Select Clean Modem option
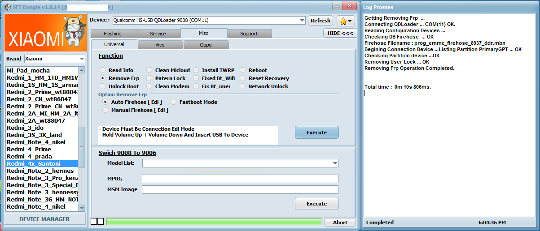Screen dimensions: 540x231 pos(149,86)
